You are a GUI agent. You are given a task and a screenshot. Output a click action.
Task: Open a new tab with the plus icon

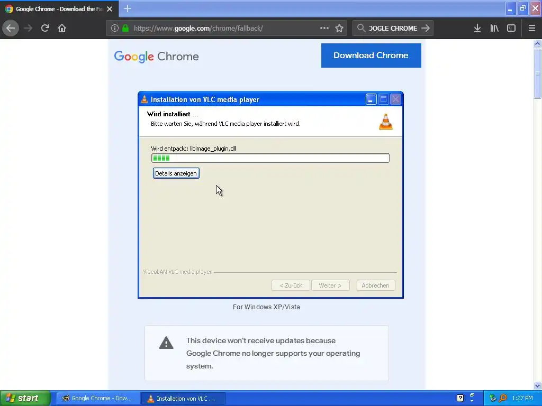[x=128, y=8]
